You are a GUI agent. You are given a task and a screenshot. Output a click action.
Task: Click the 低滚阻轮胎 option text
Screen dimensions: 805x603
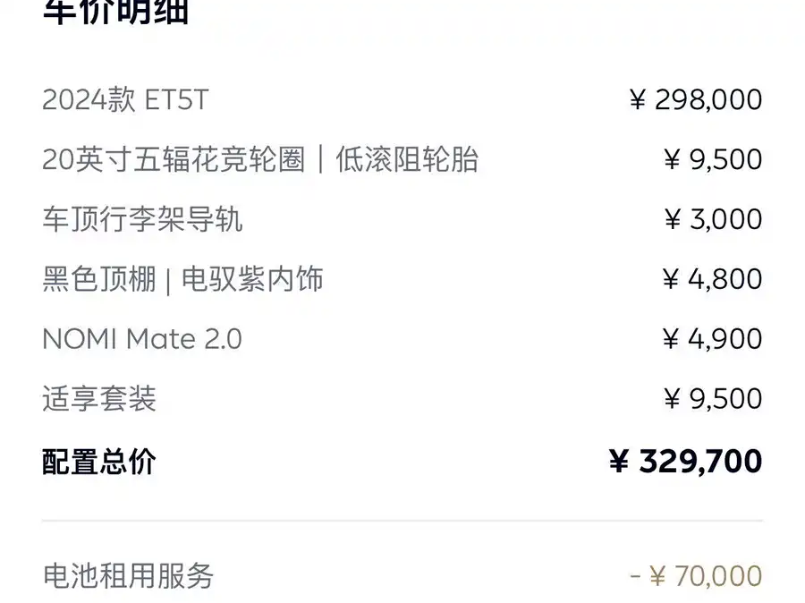pos(407,160)
